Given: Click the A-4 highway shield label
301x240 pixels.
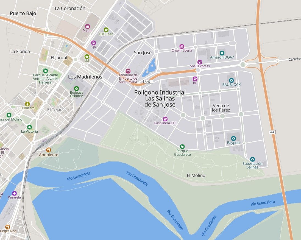Looking at the screenshot, I should point(272,132).
